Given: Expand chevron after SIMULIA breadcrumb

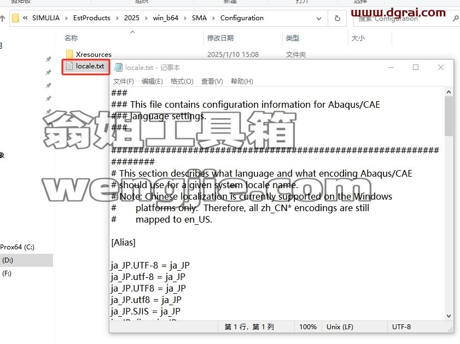Looking at the screenshot, I should pyautogui.click(x=66, y=18).
